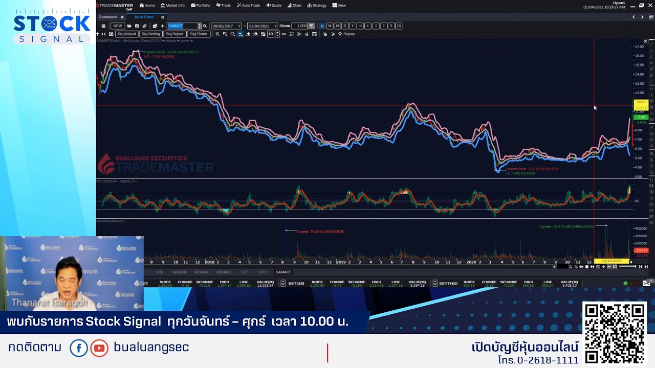Select the W weekly timeframe
Viewport: 655px width, 368px height.
pos(330,26)
